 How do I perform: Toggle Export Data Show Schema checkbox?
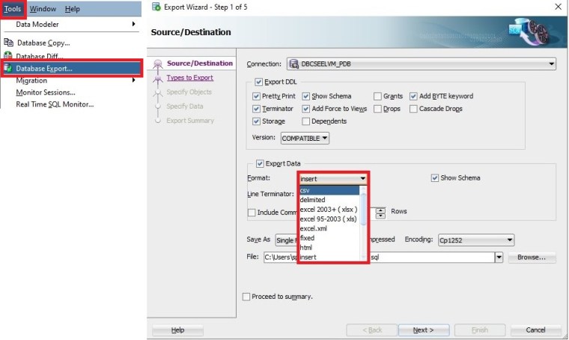(x=435, y=177)
